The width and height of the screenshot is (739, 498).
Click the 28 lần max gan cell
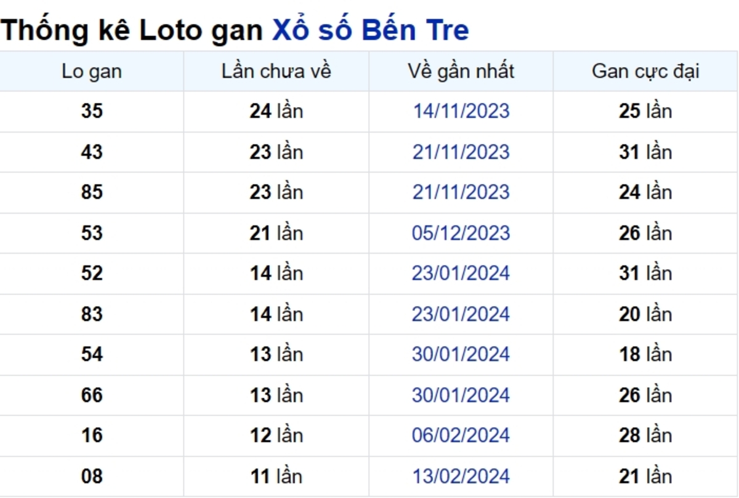(x=646, y=436)
